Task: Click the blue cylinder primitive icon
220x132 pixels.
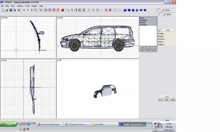Action: [133, 10]
